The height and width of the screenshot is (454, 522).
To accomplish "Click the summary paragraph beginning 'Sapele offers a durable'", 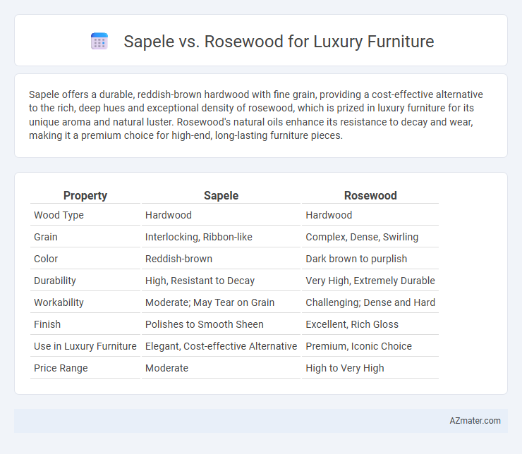I will pos(255,115).
